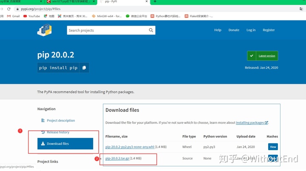
Task: Close the pip · PyPI tab
Action: tap(147, 1)
